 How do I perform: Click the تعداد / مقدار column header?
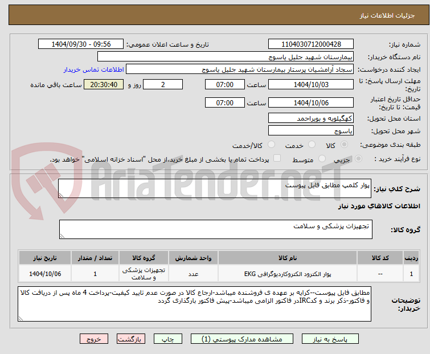tap(95, 258)
